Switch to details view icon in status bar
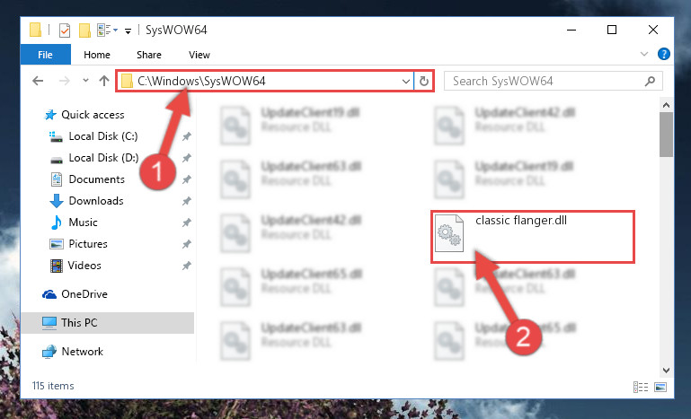 (x=641, y=387)
